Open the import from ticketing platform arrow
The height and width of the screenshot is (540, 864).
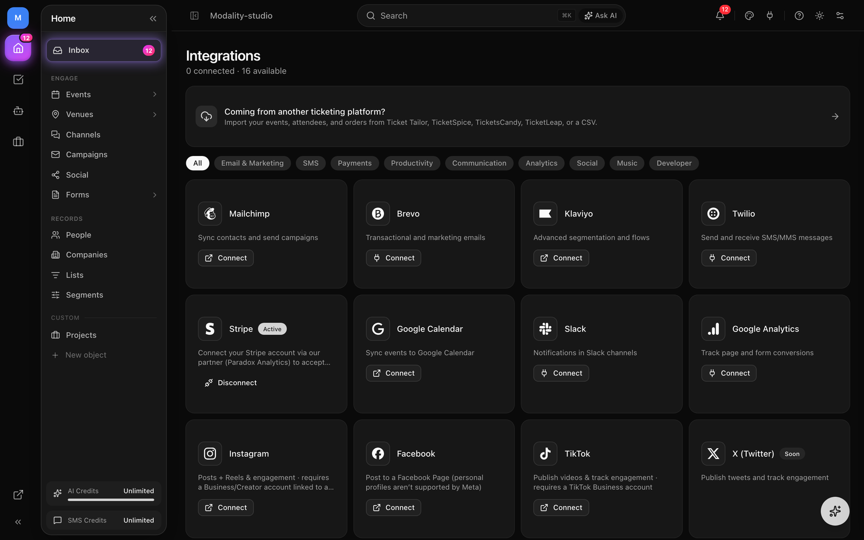point(835,117)
